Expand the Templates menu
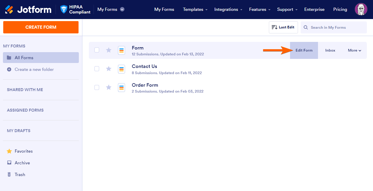The image size is (373, 191). tap(195, 9)
